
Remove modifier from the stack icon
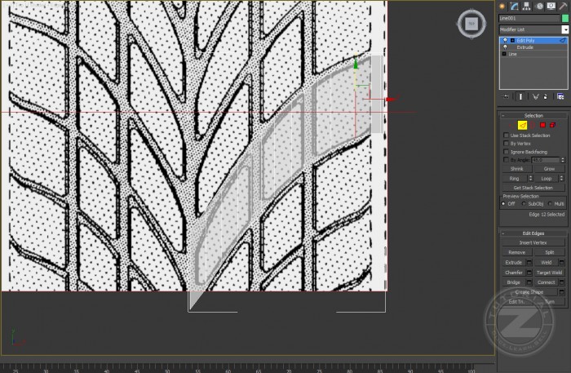546,96
